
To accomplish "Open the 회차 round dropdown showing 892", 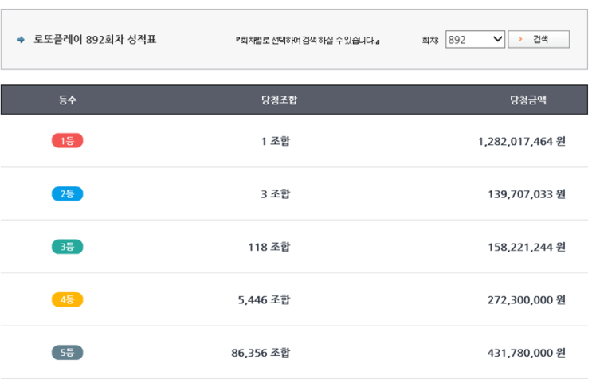I will coord(475,39).
